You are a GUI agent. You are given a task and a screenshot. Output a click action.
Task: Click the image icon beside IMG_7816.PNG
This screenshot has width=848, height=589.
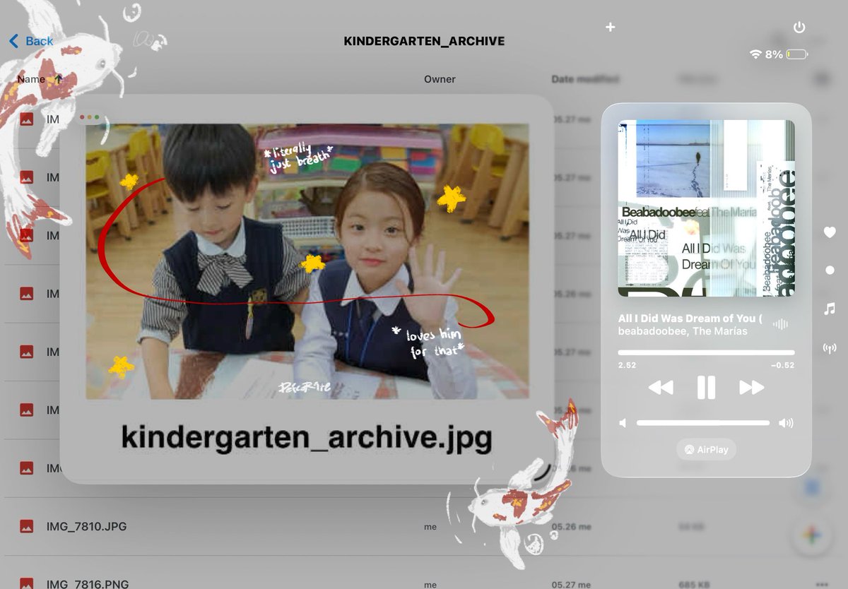26,584
